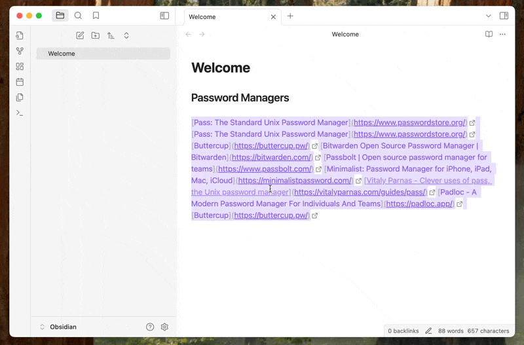Create a new note
Screen dimensions: 524x345
[80, 35]
